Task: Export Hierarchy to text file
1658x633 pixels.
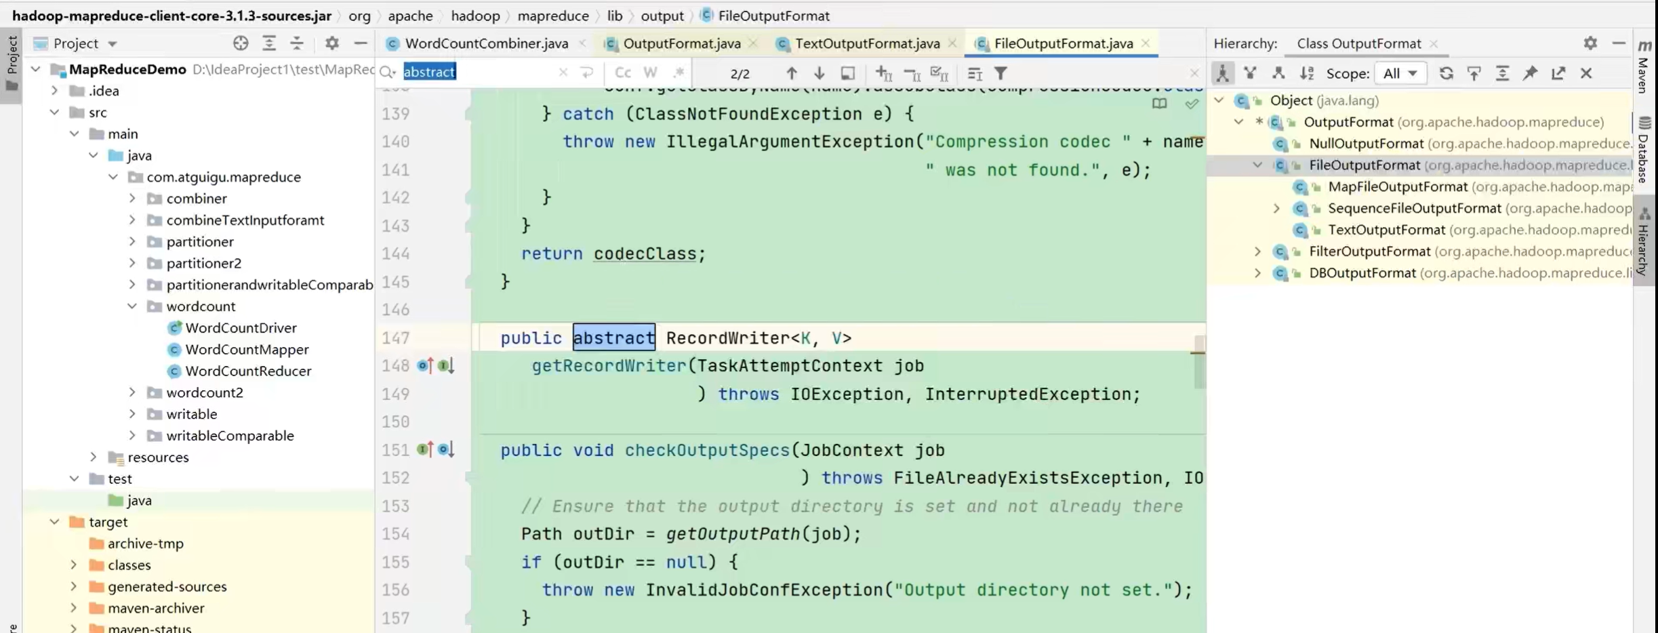Action: [1558, 73]
